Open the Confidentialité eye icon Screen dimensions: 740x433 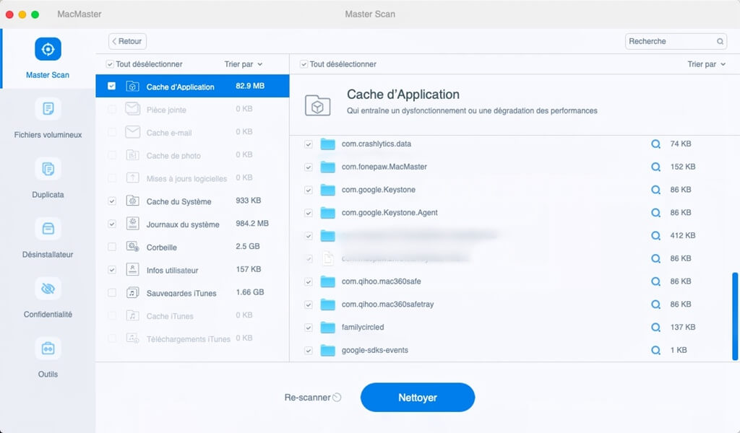[48, 289]
